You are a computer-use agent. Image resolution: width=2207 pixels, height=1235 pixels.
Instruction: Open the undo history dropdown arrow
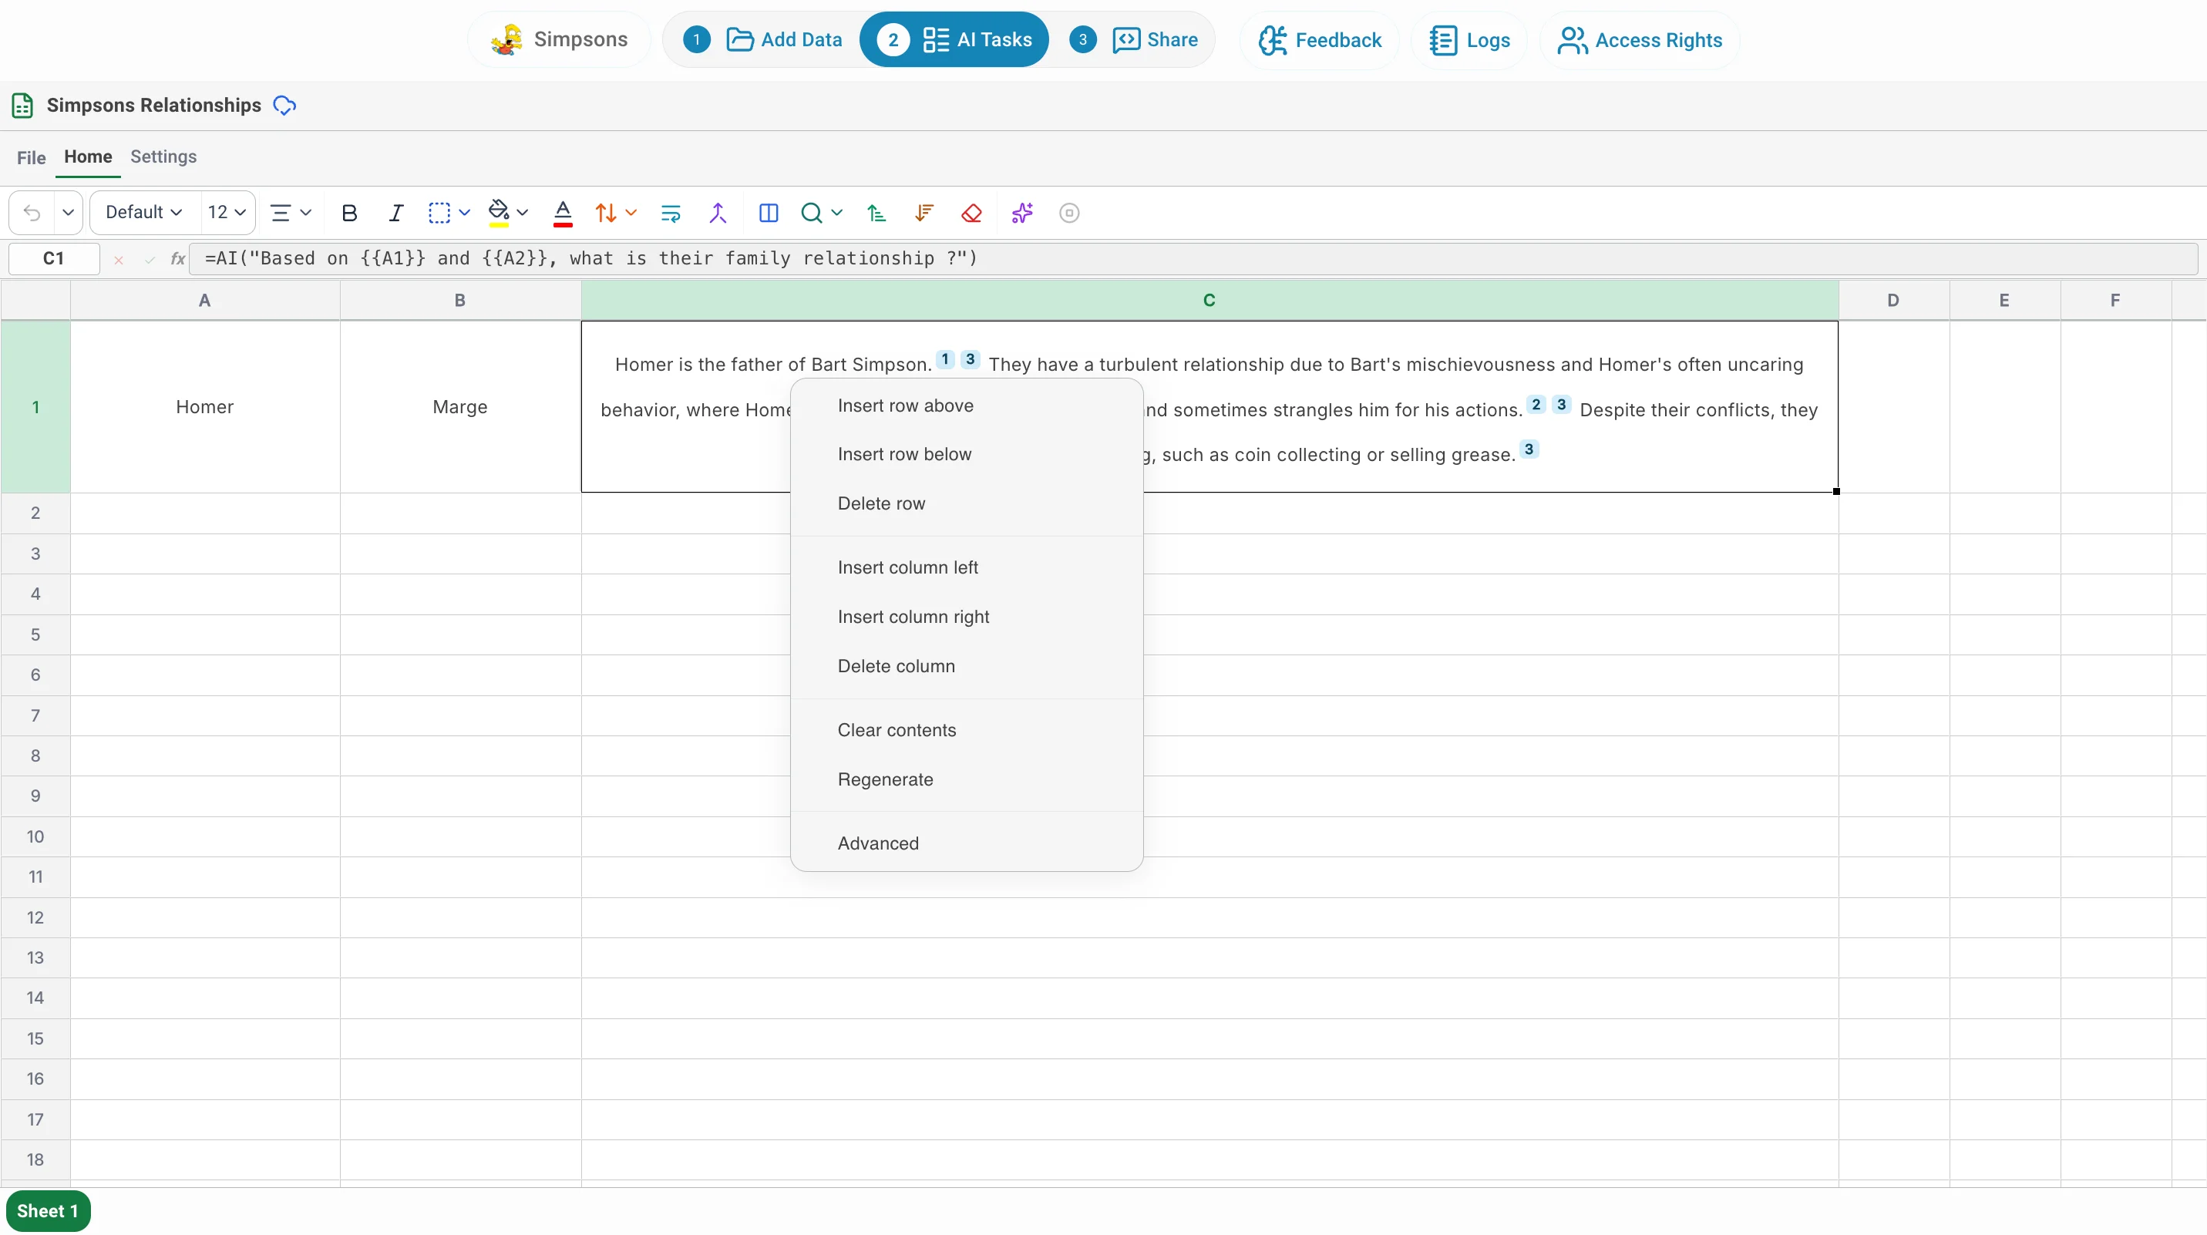tap(69, 213)
